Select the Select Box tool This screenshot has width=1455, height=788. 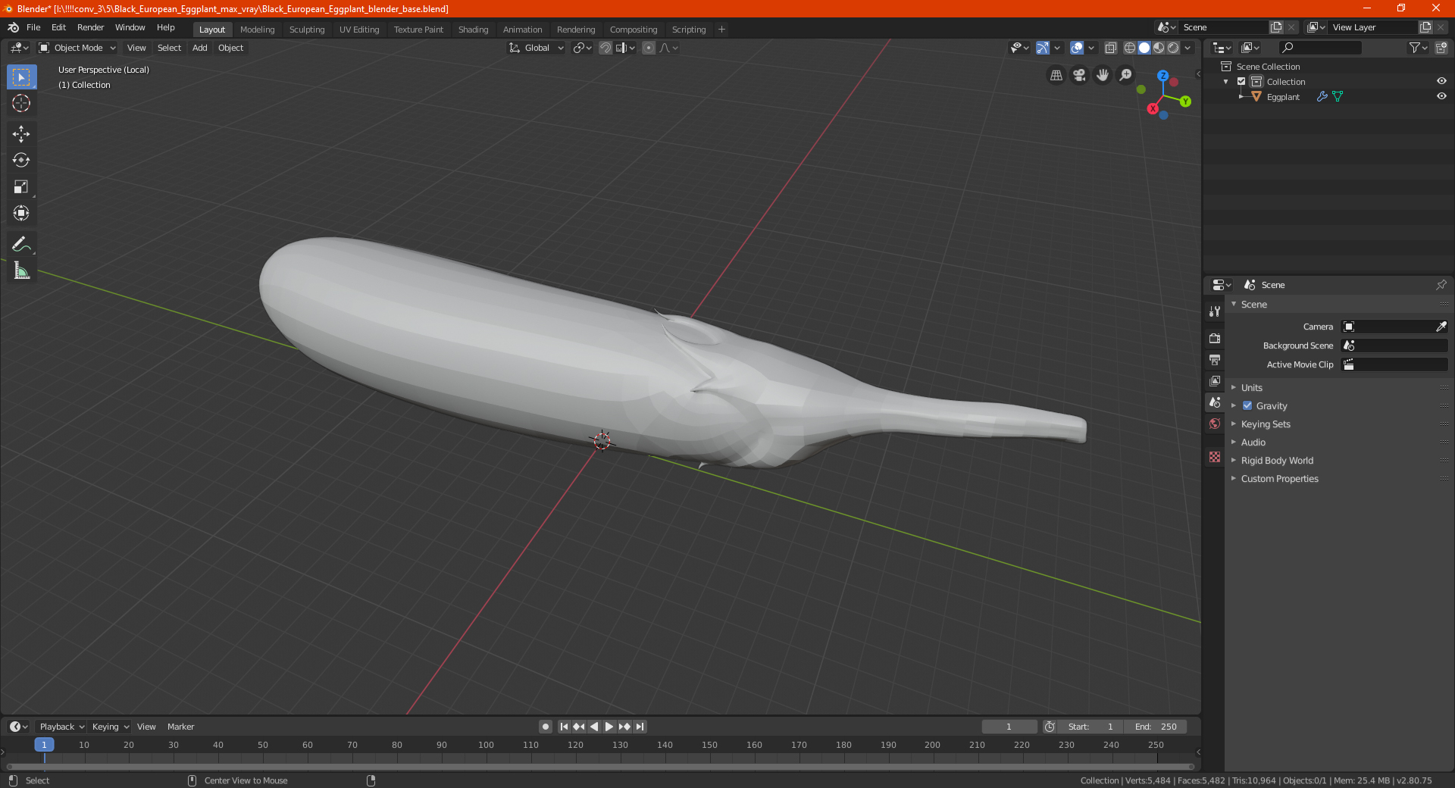(21, 77)
